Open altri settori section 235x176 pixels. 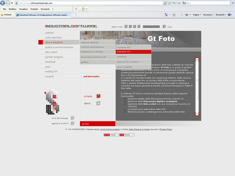tap(51, 52)
